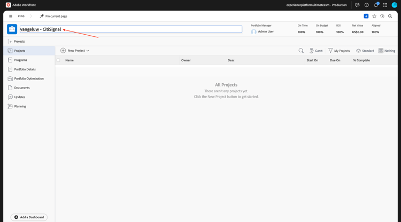The image size is (401, 222).
Task: Click the Net Value US$0.00 figure
Action: pos(358,32)
